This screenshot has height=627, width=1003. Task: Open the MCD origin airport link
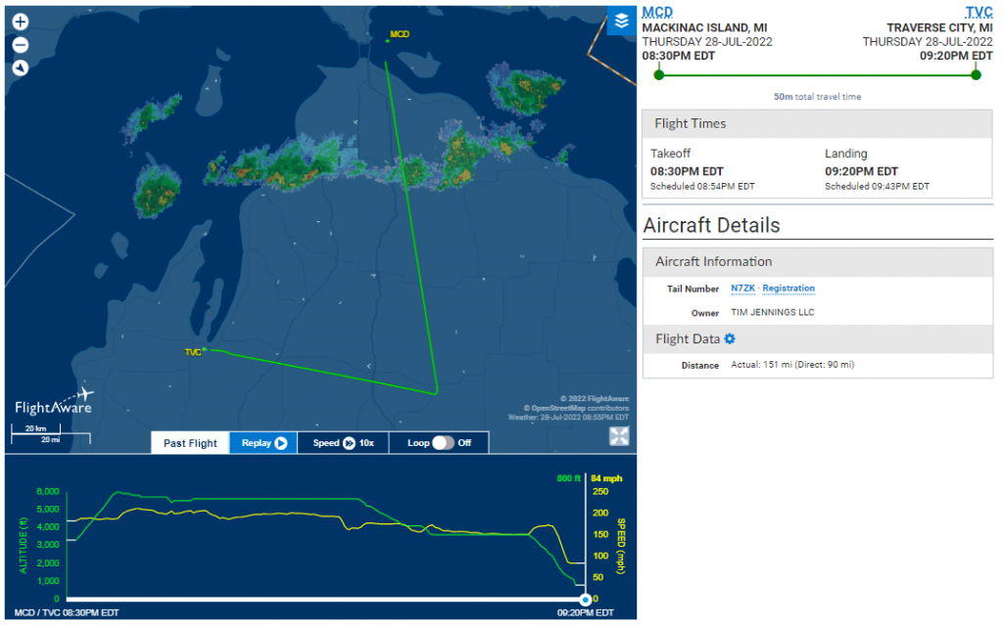[x=657, y=12]
